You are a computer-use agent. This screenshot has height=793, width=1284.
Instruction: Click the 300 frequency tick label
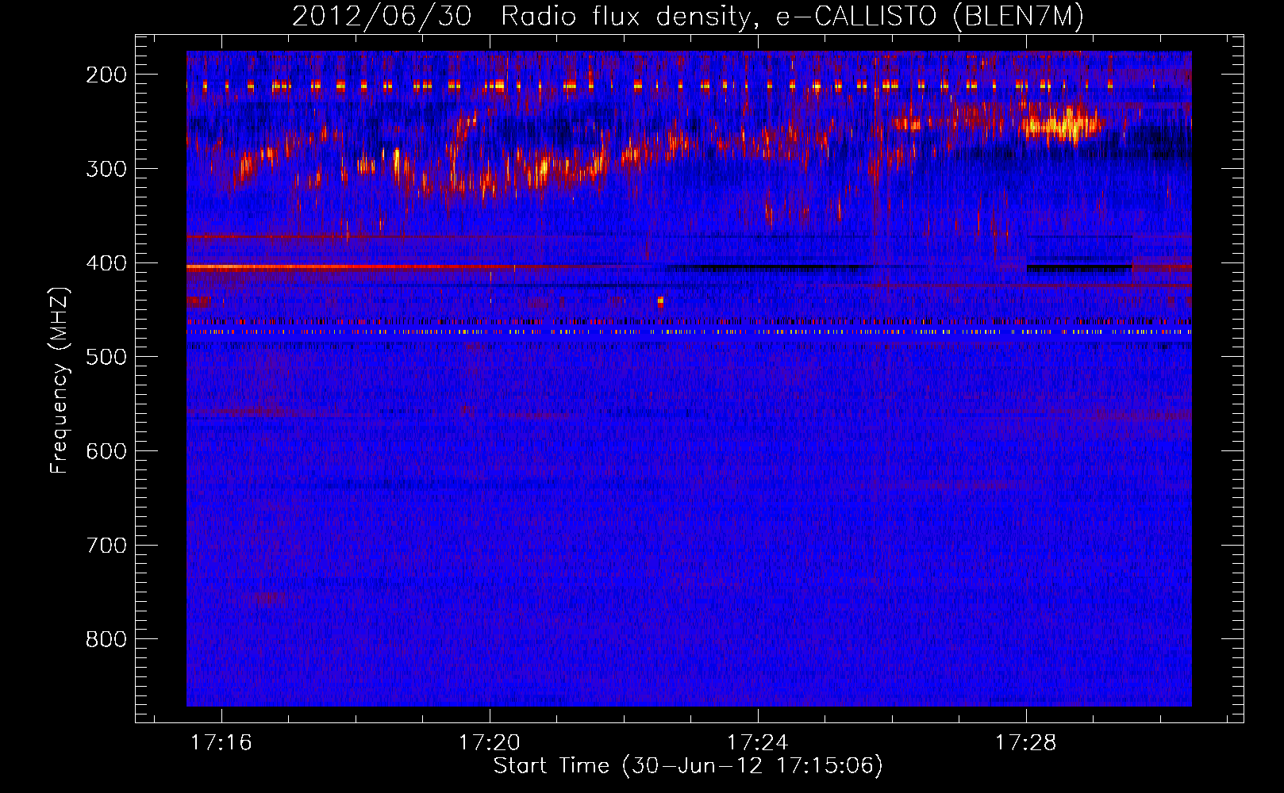tap(106, 169)
